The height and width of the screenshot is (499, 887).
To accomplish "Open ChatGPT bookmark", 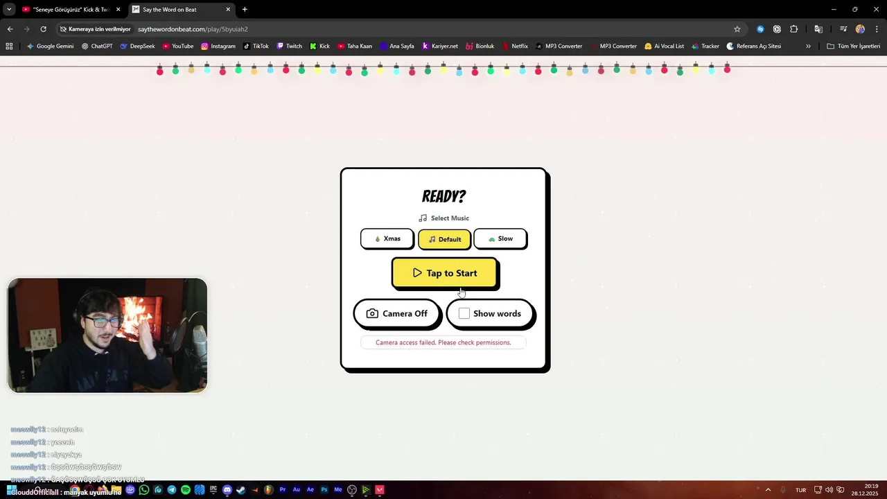I will (97, 46).
